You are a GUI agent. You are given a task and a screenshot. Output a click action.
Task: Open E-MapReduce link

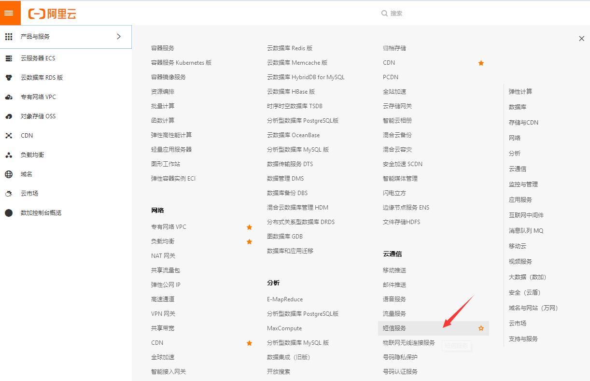(x=285, y=299)
